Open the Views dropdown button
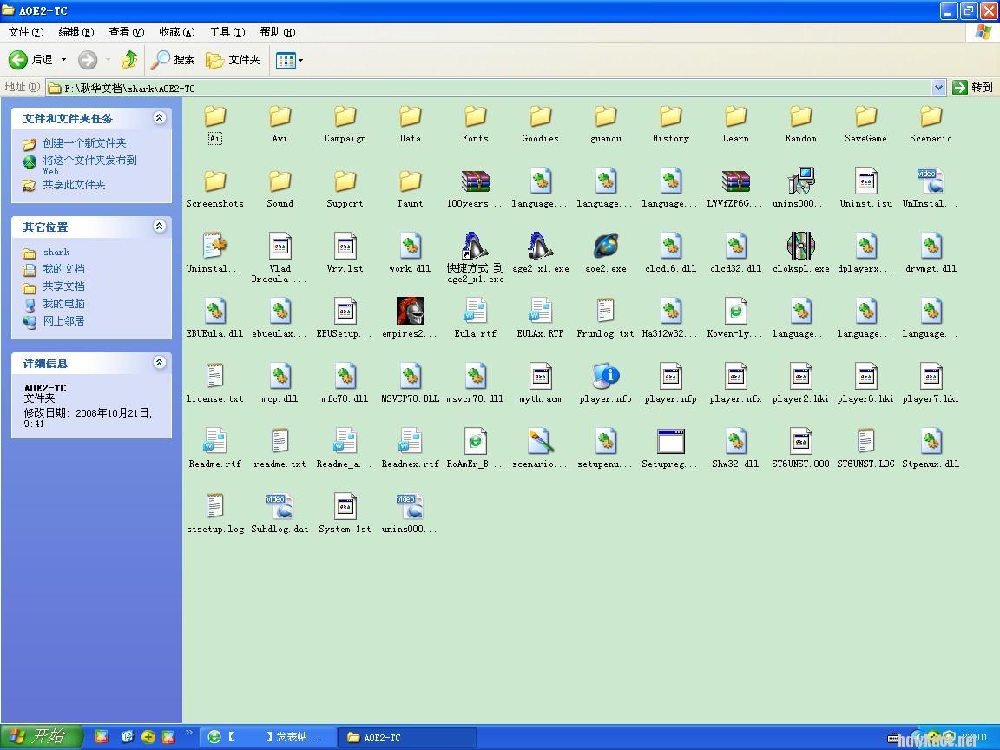This screenshot has height=750, width=1000. (x=289, y=60)
